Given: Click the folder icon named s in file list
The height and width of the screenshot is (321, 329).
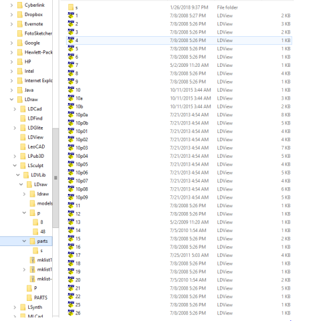Looking at the screenshot, I should (71, 7).
